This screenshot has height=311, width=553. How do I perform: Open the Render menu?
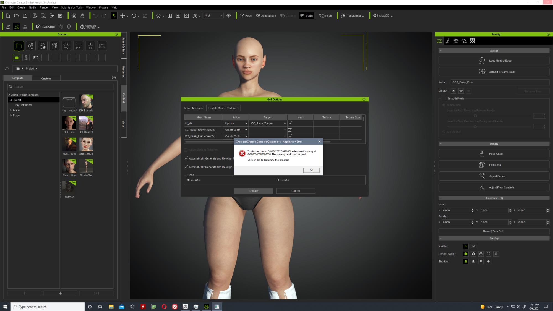[44, 7]
